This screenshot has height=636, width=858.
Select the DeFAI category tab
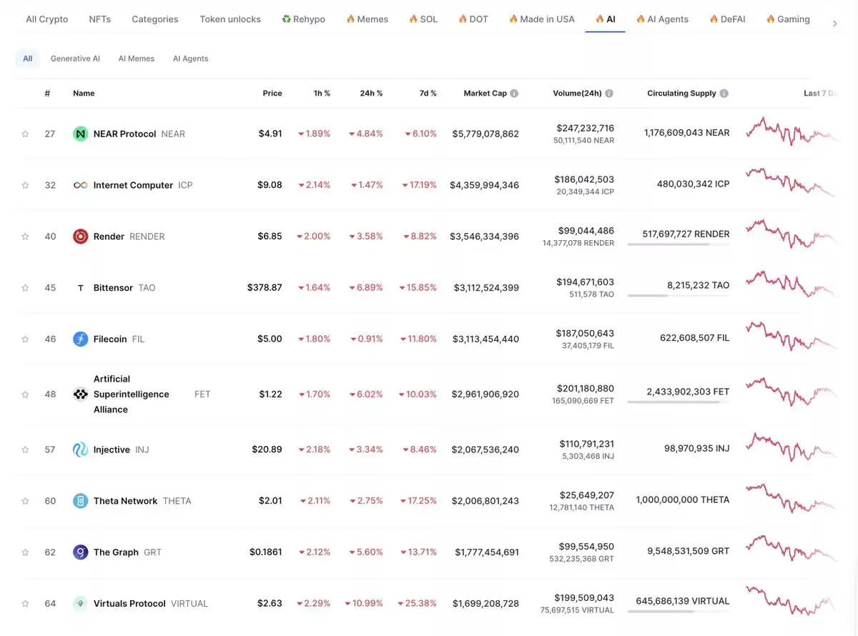click(x=727, y=19)
